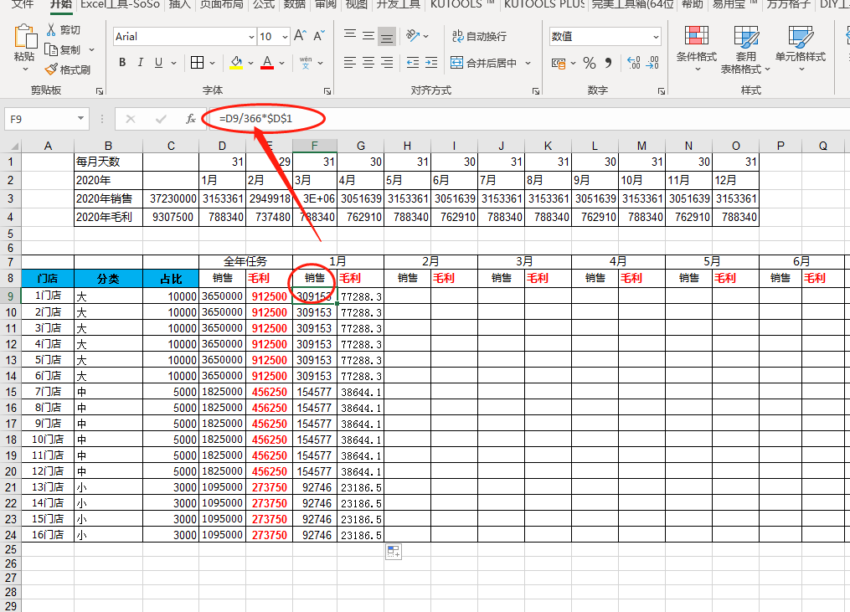Click Increase Decimal icon

(x=633, y=64)
